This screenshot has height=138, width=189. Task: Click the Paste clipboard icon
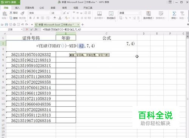click(5, 14)
